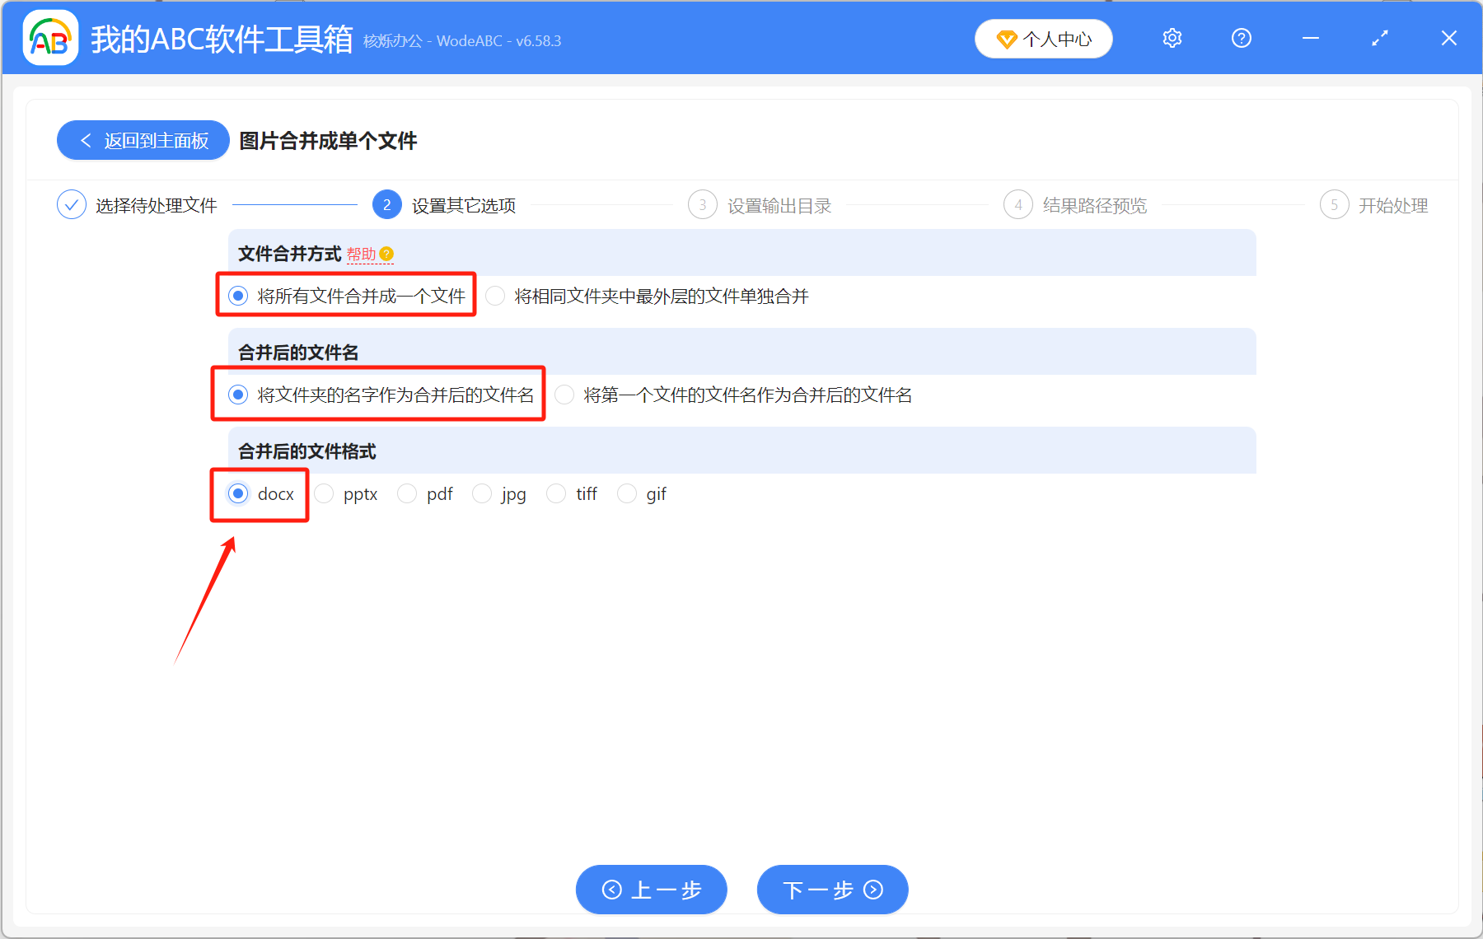The height and width of the screenshot is (939, 1483).
Task: Click the AB app logo
Action: click(x=49, y=37)
